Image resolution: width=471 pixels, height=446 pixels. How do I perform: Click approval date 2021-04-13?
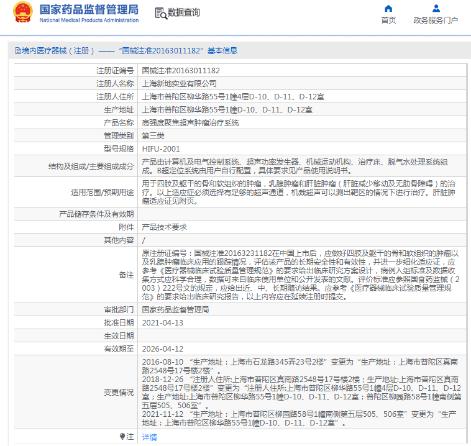(162, 322)
